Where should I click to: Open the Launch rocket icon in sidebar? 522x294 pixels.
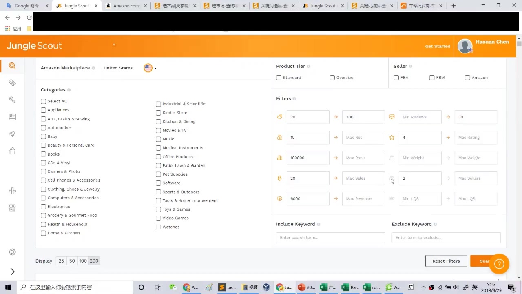12,134
